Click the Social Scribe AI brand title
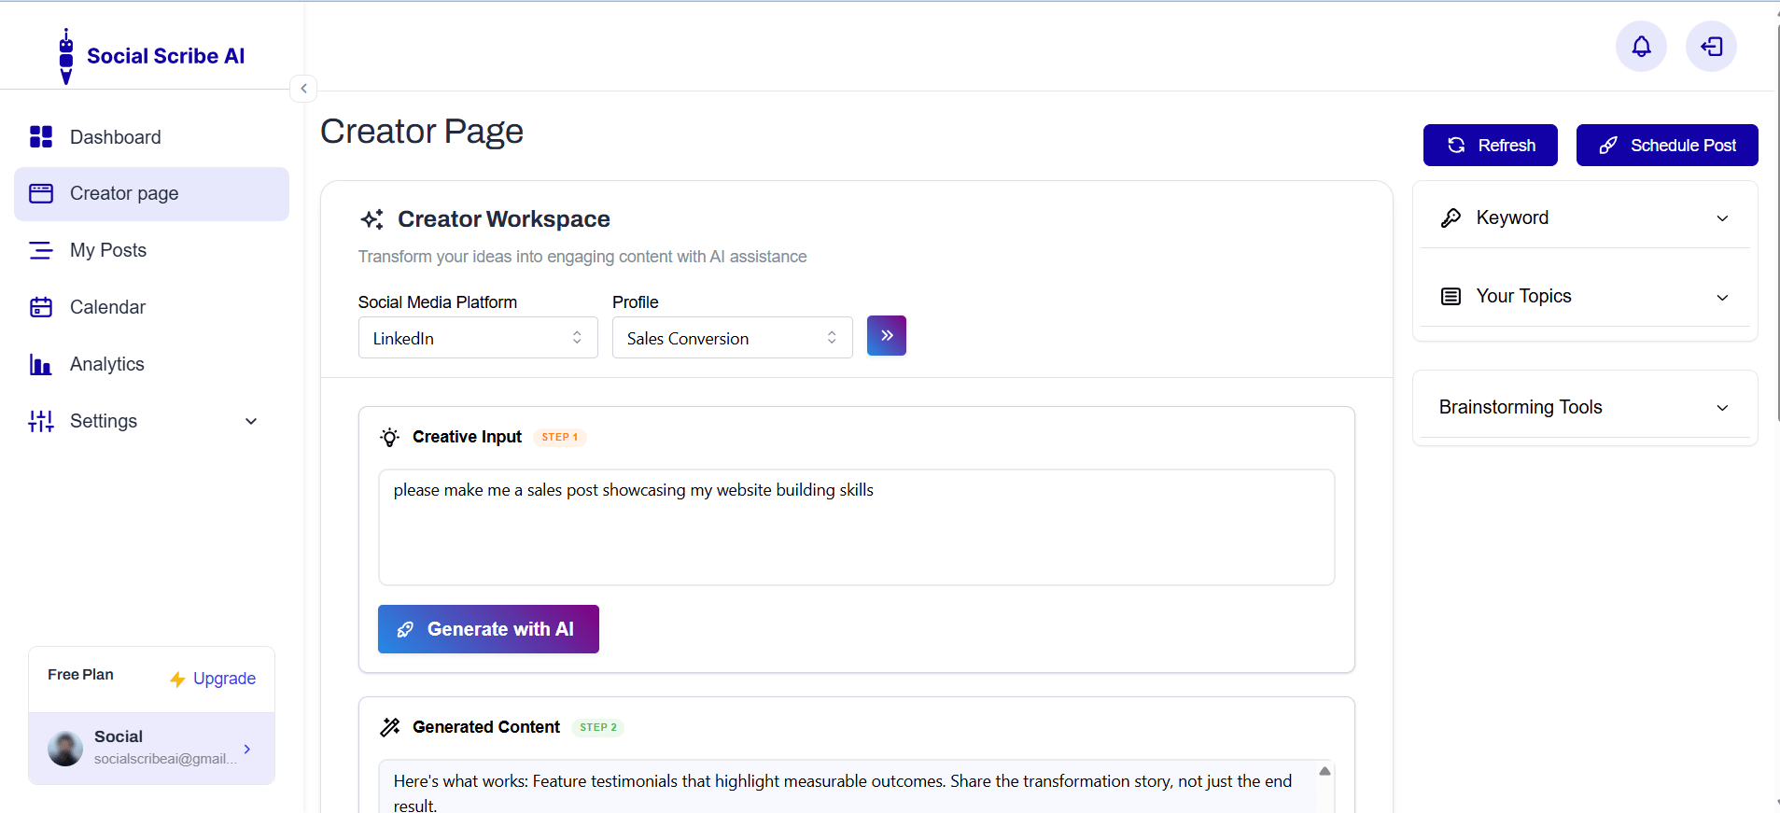The height and width of the screenshot is (813, 1780). (166, 56)
